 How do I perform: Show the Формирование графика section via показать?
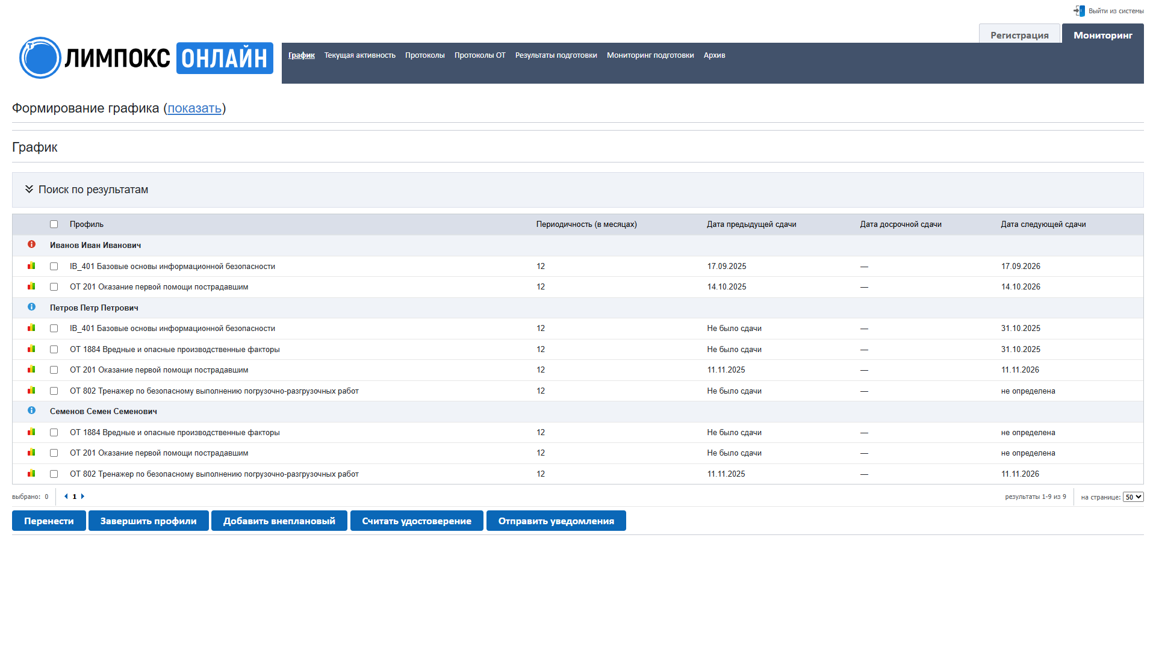tap(194, 108)
